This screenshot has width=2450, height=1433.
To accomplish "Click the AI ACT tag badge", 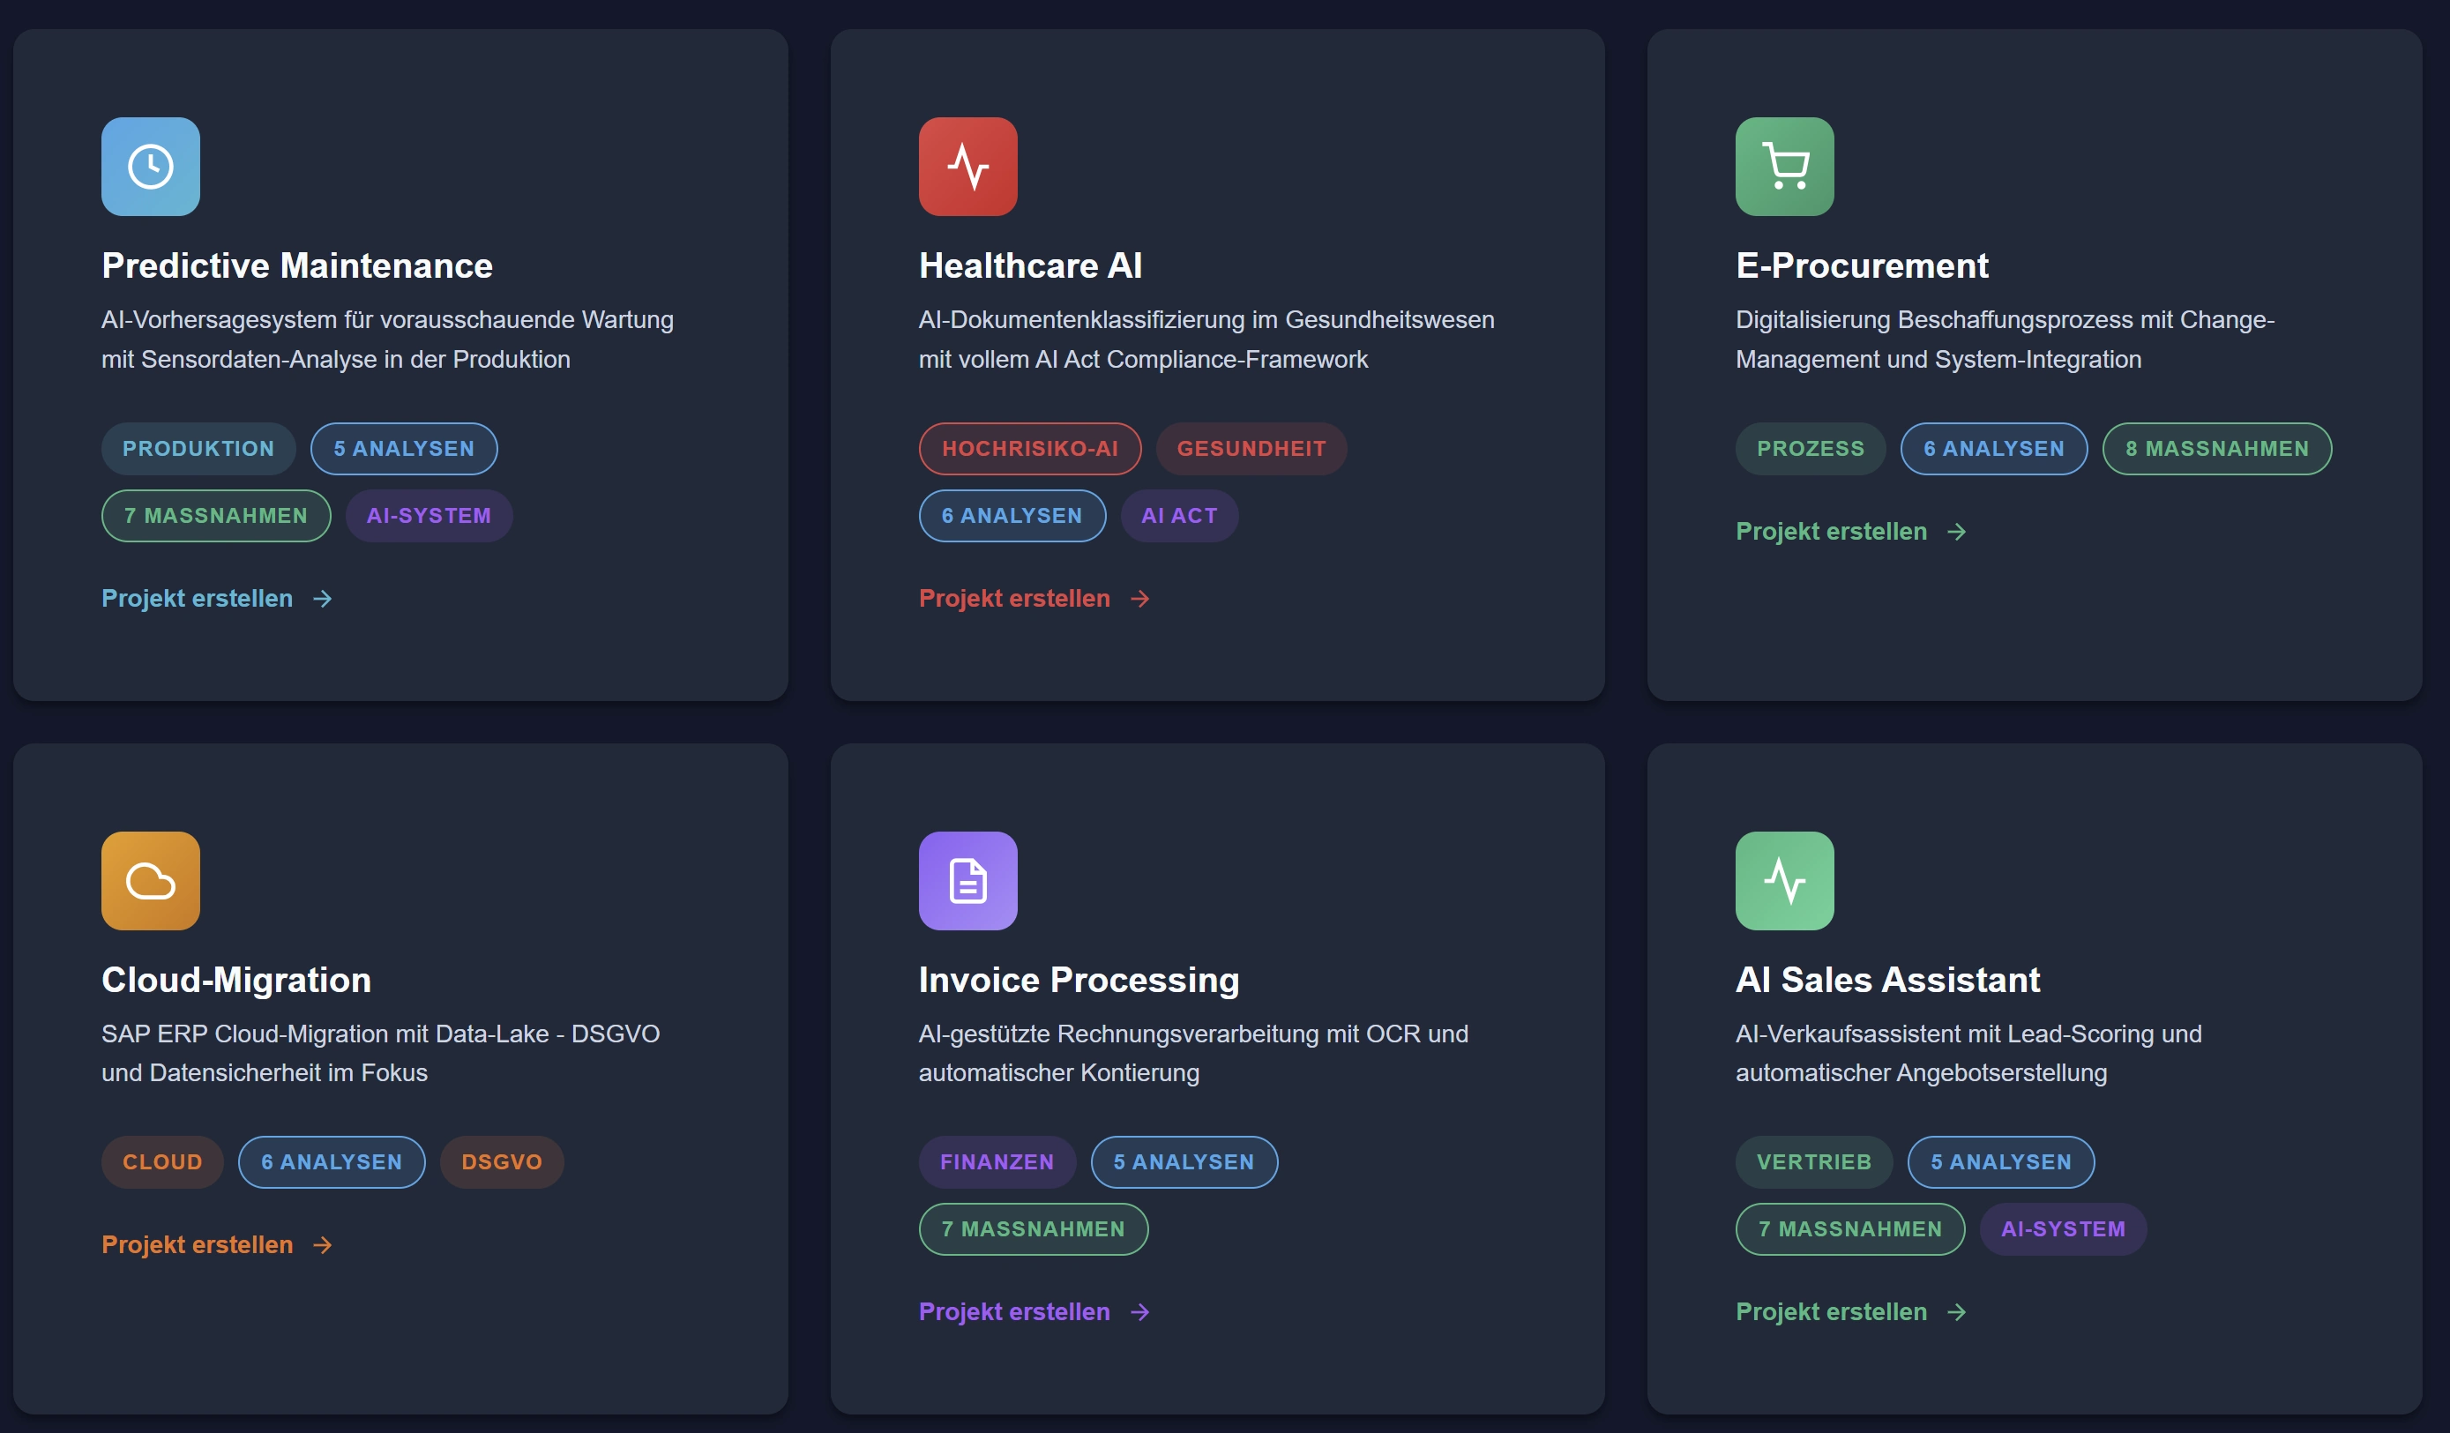I will click(1179, 516).
